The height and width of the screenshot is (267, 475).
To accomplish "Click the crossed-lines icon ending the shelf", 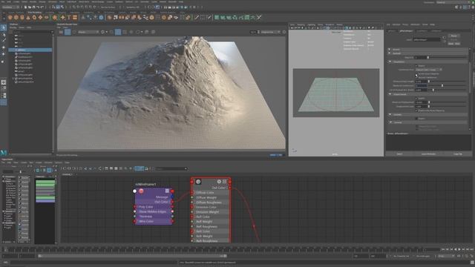I will point(259,18).
